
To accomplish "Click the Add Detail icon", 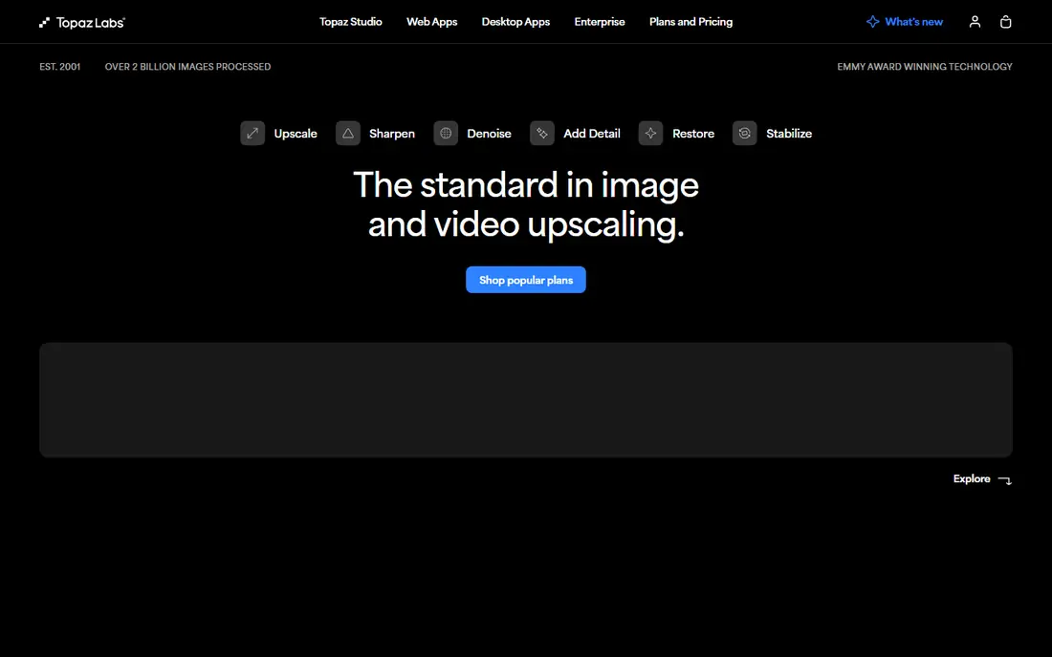I will coord(542,134).
